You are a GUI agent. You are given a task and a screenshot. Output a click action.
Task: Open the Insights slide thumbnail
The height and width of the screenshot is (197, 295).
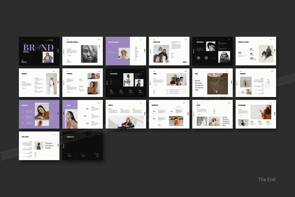(39, 83)
